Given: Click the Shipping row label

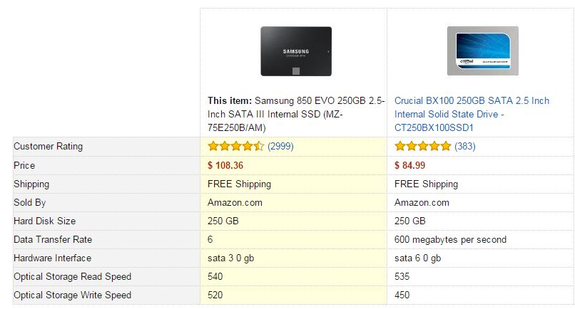Looking at the screenshot, I should pos(31,184).
